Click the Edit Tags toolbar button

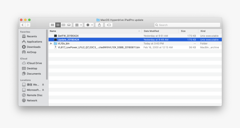(x=109, y=25)
